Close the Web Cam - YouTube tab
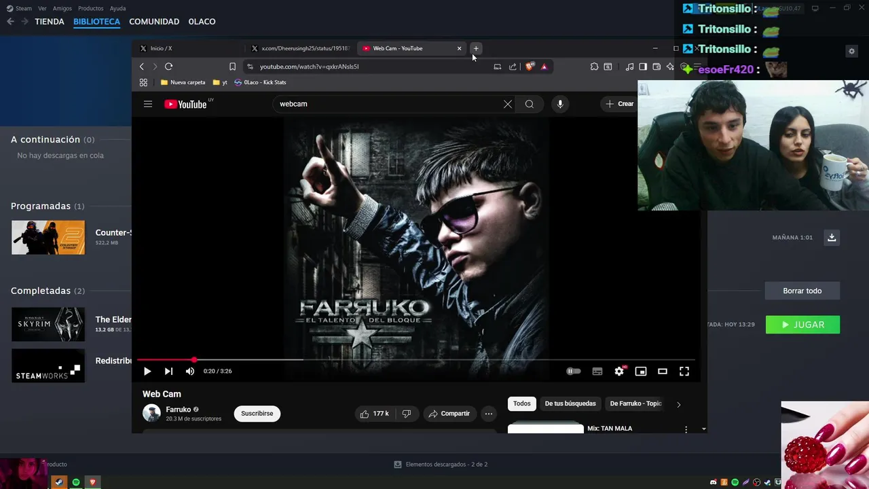 (459, 48)
